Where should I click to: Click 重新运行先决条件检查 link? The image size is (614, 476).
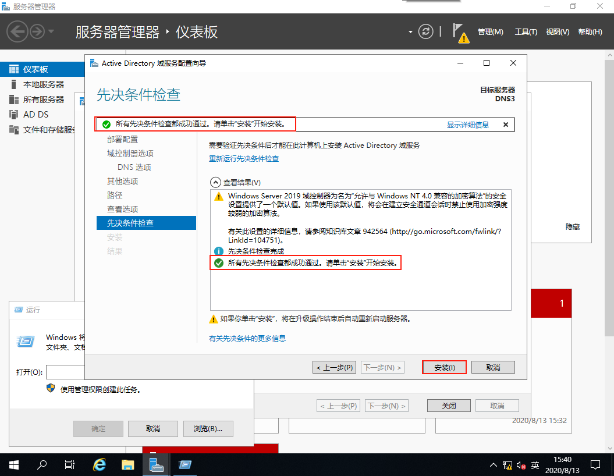pos(244,158)
